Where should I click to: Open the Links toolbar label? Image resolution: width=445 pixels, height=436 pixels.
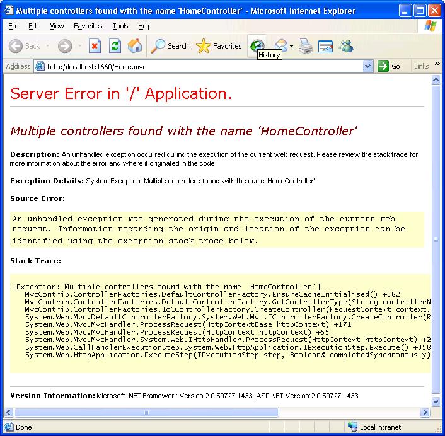[x=421, y=66]
